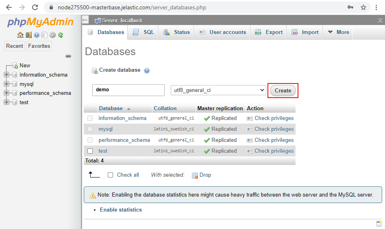
Task: Click the browser forward arrow
Action: click(22, 7)
